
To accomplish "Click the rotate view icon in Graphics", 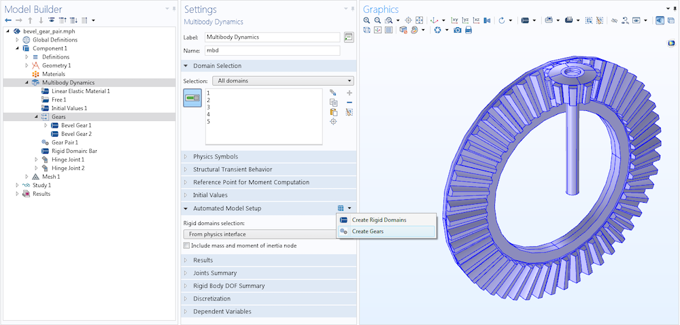I will click(x=502, y=20).
